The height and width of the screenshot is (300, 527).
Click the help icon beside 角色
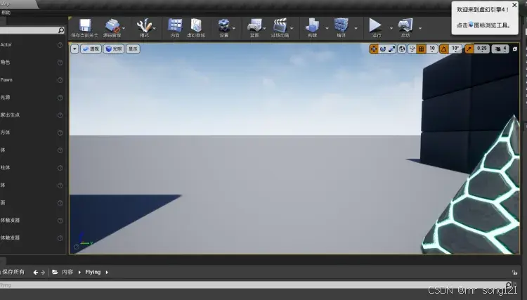60,63
